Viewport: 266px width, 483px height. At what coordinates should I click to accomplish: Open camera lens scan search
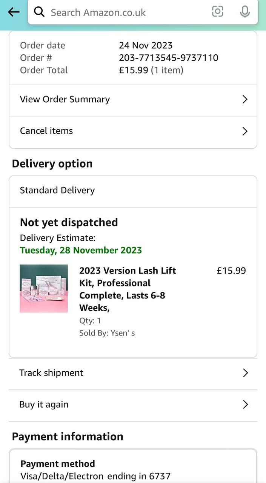tap(218, 12)
